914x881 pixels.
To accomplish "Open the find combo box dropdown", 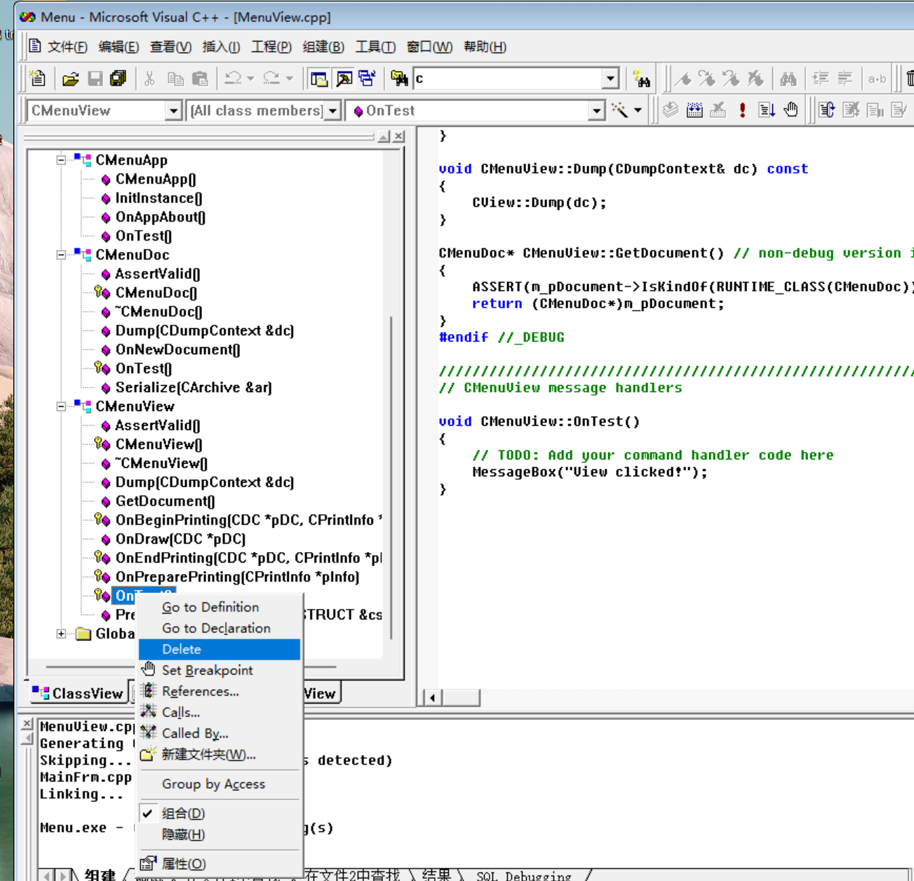I will point(610,79).
